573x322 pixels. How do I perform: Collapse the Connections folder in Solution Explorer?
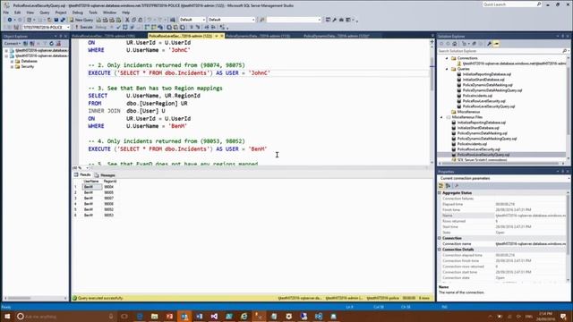(x=447, y=58)
